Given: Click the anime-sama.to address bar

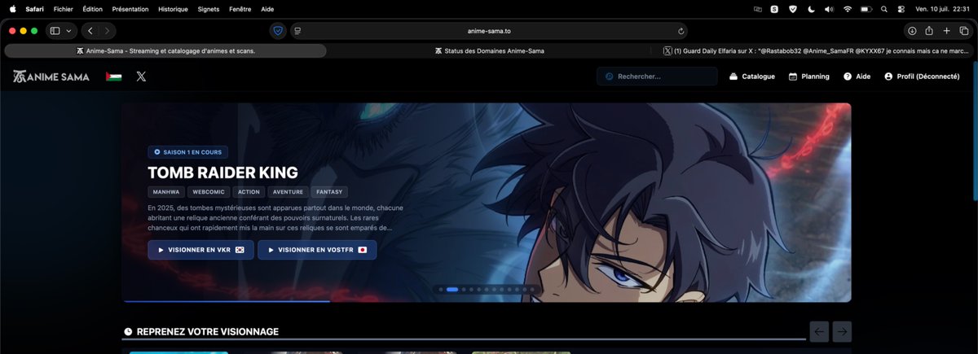Looking at the screenshot, I should [489, 31].
